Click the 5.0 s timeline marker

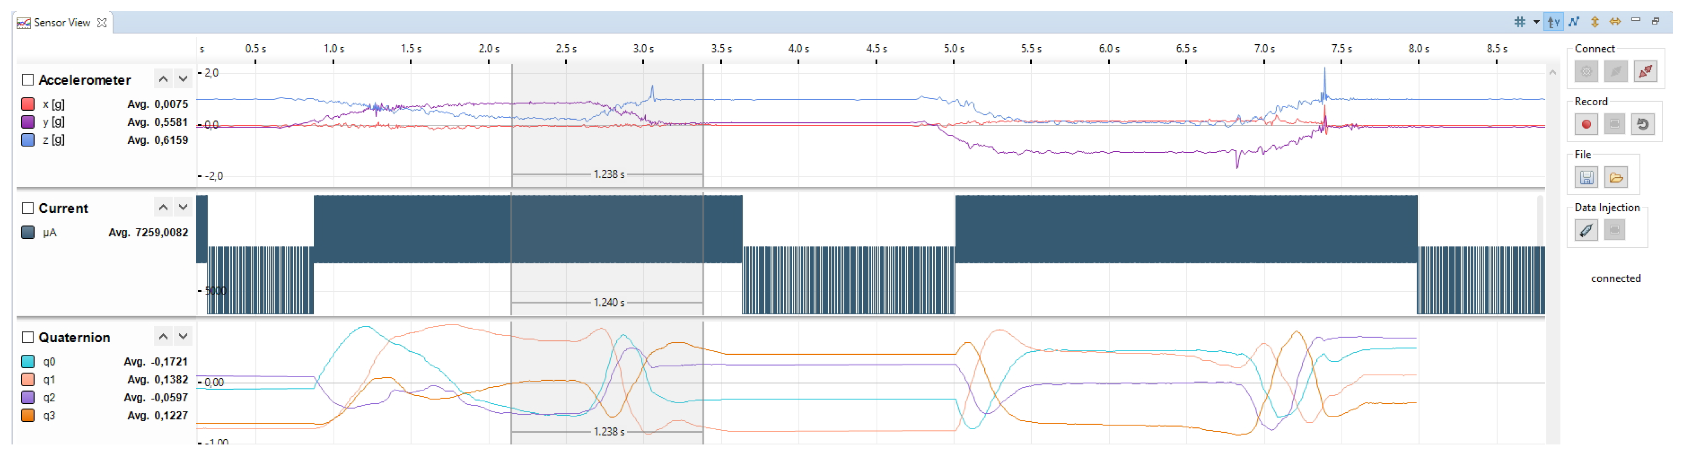(953, 49)
